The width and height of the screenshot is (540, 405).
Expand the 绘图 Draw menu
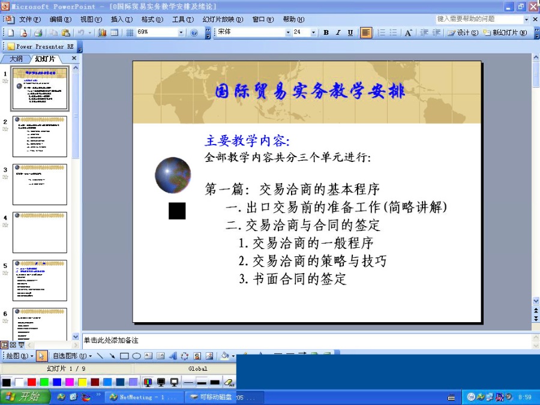[x=20, y=356]
